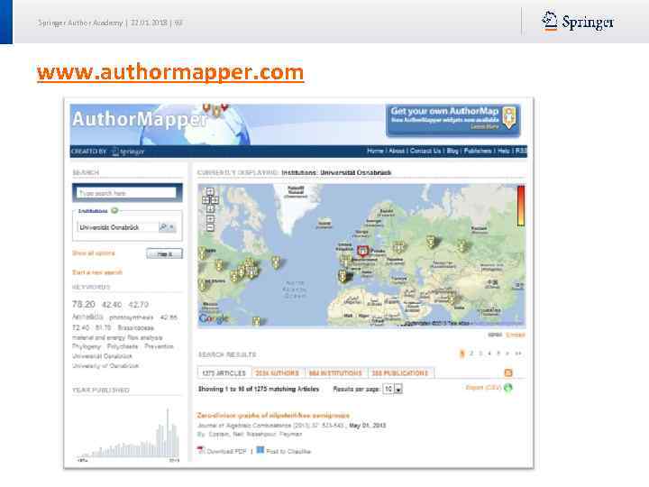Click the map pan right arrow

[x=215, y=200]
